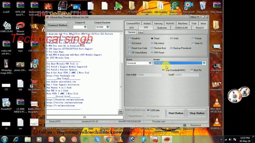Viewport: 255px width, 143px height.
Task: Open the HUAWEI tab
Action: [170, 23]
